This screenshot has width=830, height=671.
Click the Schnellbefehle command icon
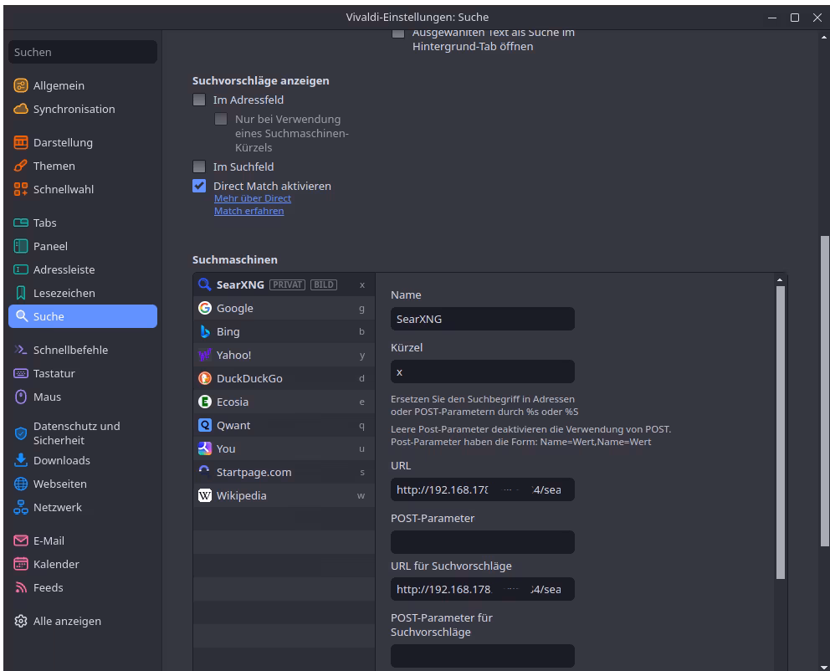pyautogui.click(x=21, y=350)
